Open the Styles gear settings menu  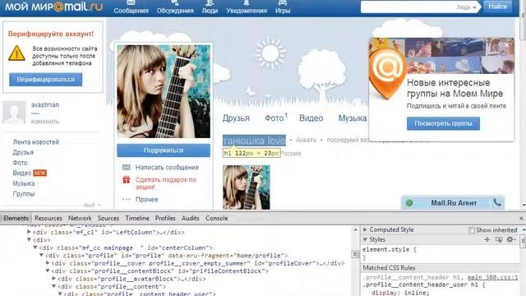511,239
